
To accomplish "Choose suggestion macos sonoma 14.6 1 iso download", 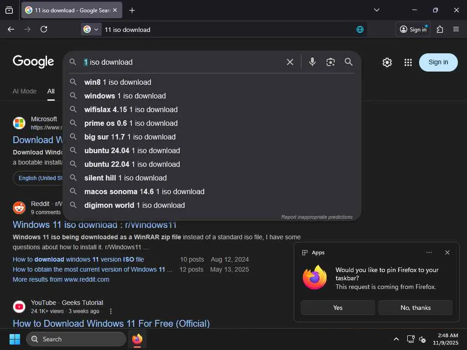I will (x=212, y=192).
